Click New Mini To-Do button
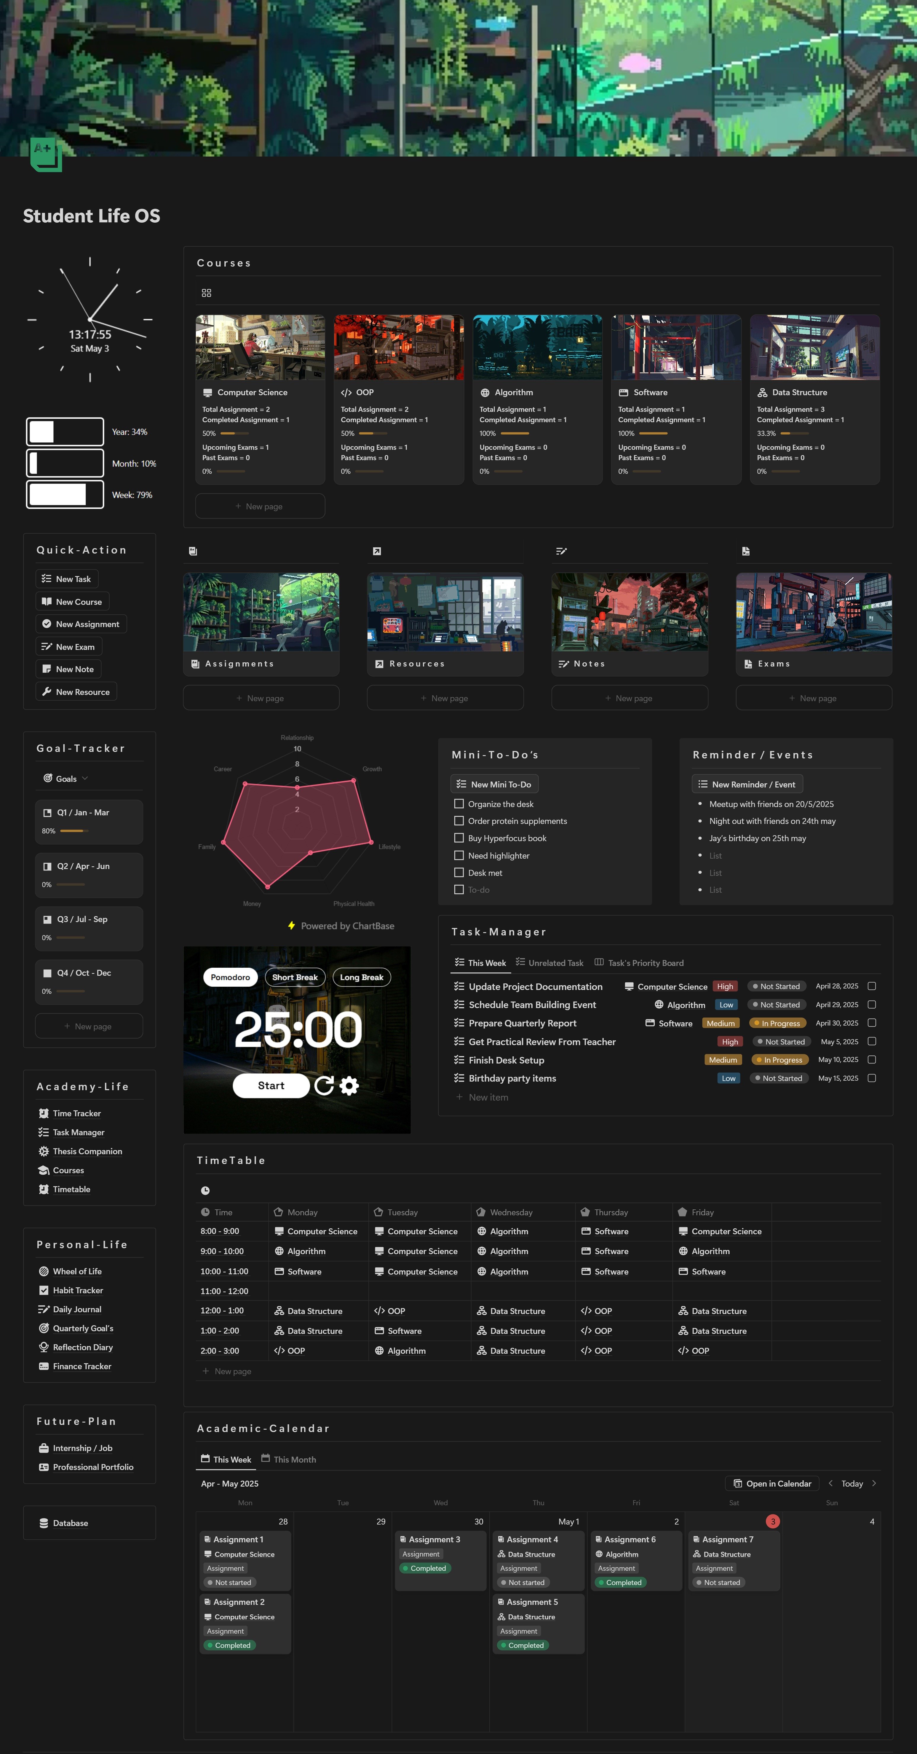Screen dimensions: 917x1754 click(494, 784)
